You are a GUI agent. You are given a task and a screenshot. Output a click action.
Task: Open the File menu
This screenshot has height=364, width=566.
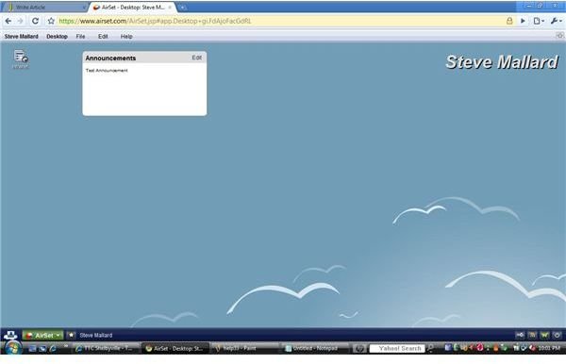click(x=80, y=37)
